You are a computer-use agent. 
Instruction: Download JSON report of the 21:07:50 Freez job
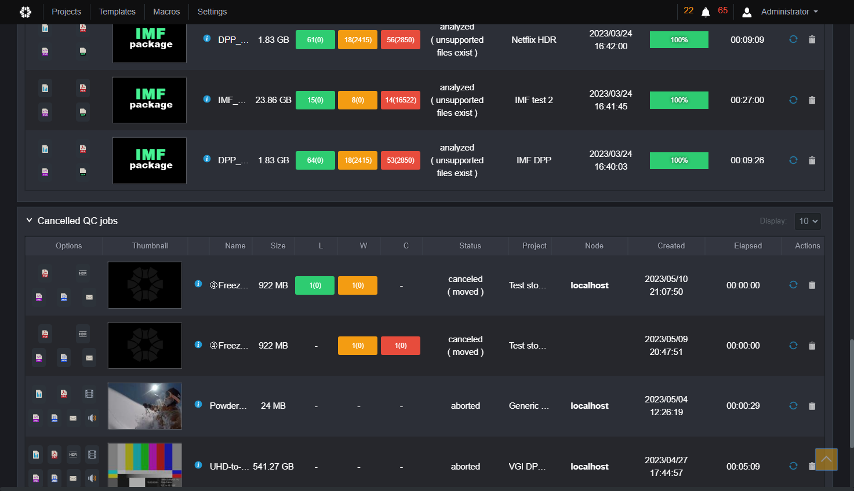pos(64,297)
